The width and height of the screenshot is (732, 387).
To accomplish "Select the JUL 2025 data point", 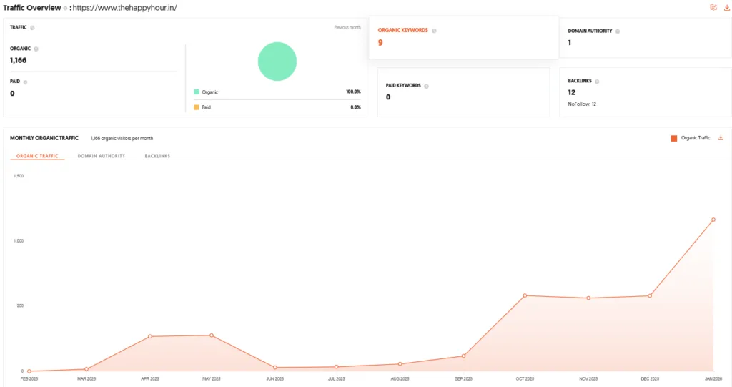I will click(x=336, y=367).
